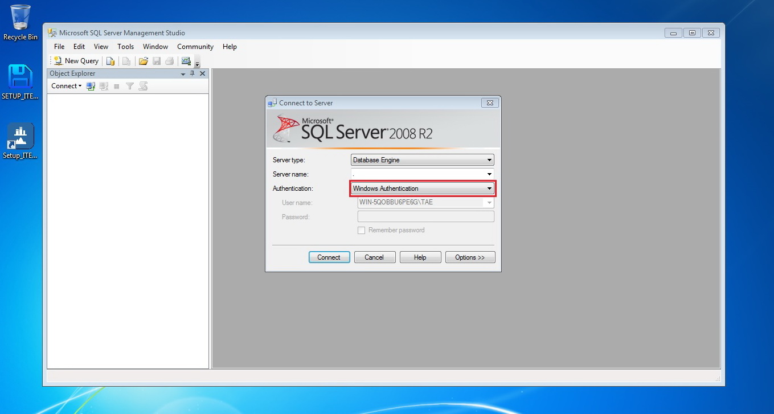Viewport: 774px width, 414px height.
Task: Minimize the Management Studio window
Action: [x=673, y=33]
